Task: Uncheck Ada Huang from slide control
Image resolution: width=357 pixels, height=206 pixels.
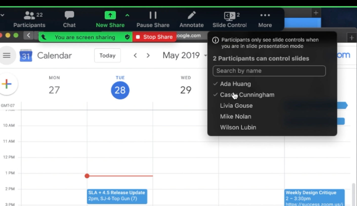Action: (x=235, y=84)
